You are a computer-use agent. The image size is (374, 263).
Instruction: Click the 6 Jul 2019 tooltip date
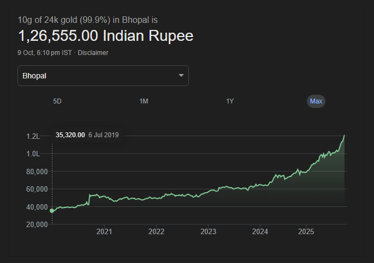tap(103, 135)
